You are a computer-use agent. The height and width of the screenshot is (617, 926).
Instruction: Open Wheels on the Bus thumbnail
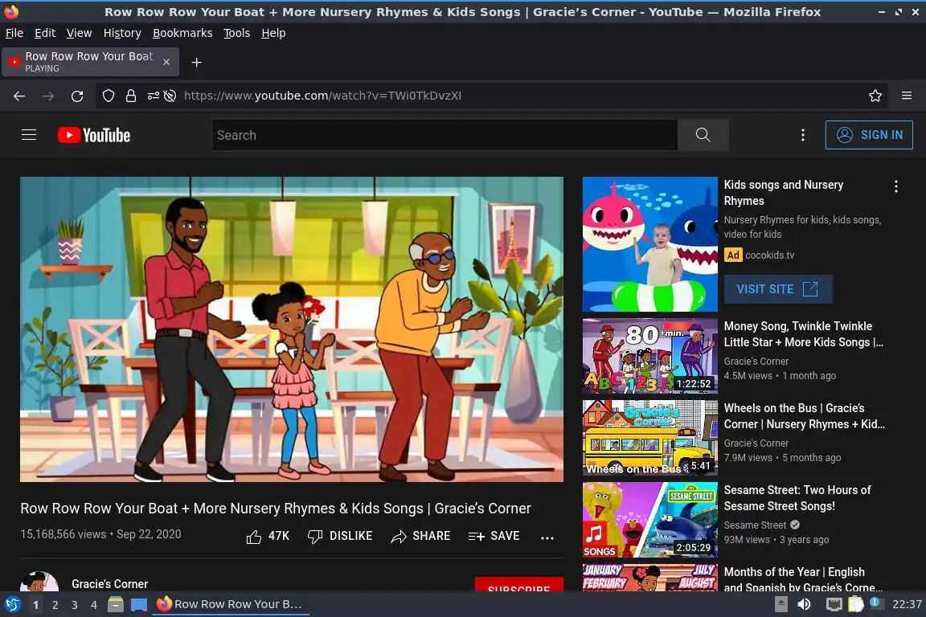649,438
